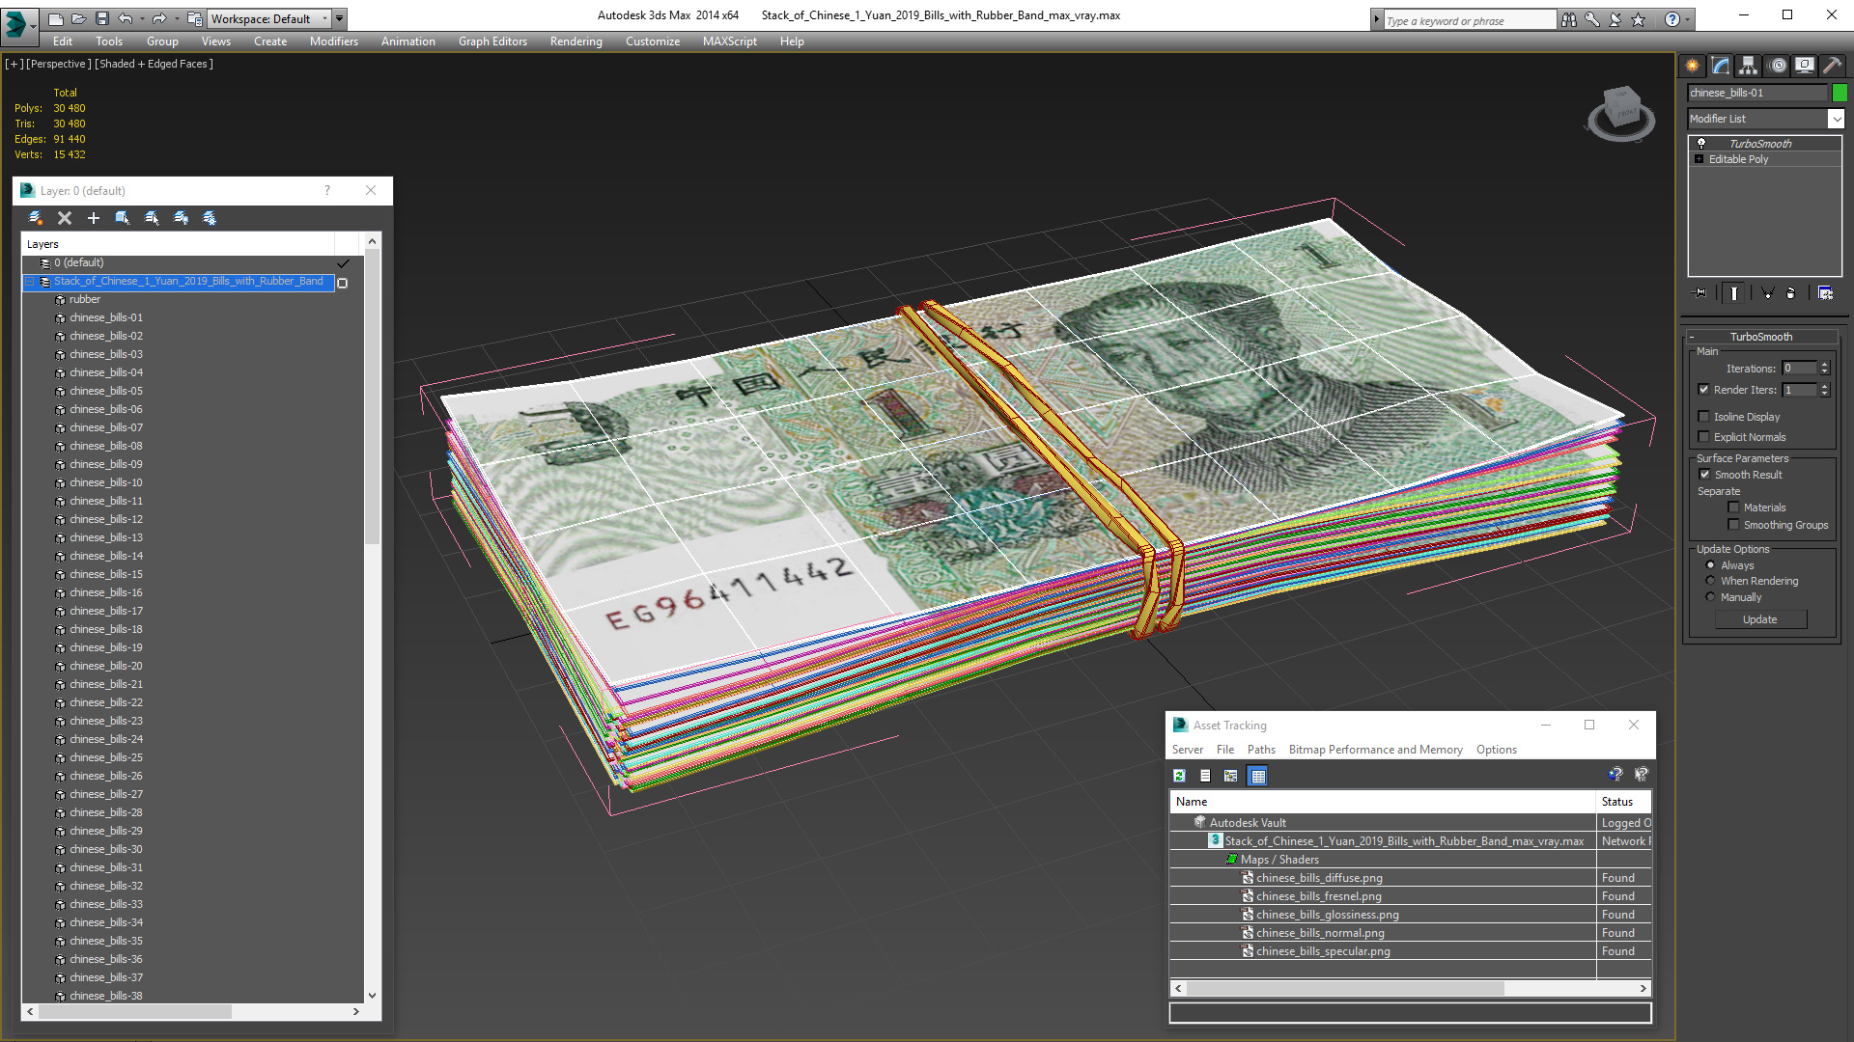Screen dimensions: 1854x1042
Task: Open the Workspace: Default dropdown
Action: [270, 18]
